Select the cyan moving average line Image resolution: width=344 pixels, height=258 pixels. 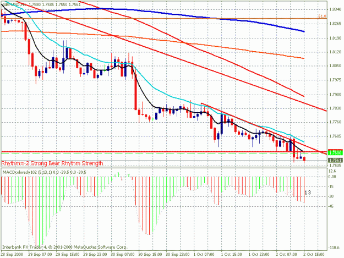[x=154, y=87]
